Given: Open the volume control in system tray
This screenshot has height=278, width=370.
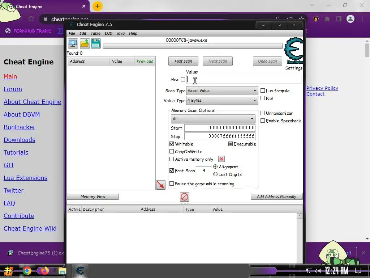Looking at the screenshot, I should pyautogui.click(x=318, y=271).
